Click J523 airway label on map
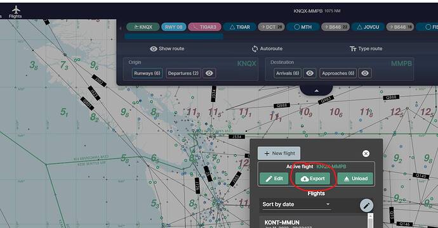The image size is (438, 228). pyautogui.click(x=94, y=93)
